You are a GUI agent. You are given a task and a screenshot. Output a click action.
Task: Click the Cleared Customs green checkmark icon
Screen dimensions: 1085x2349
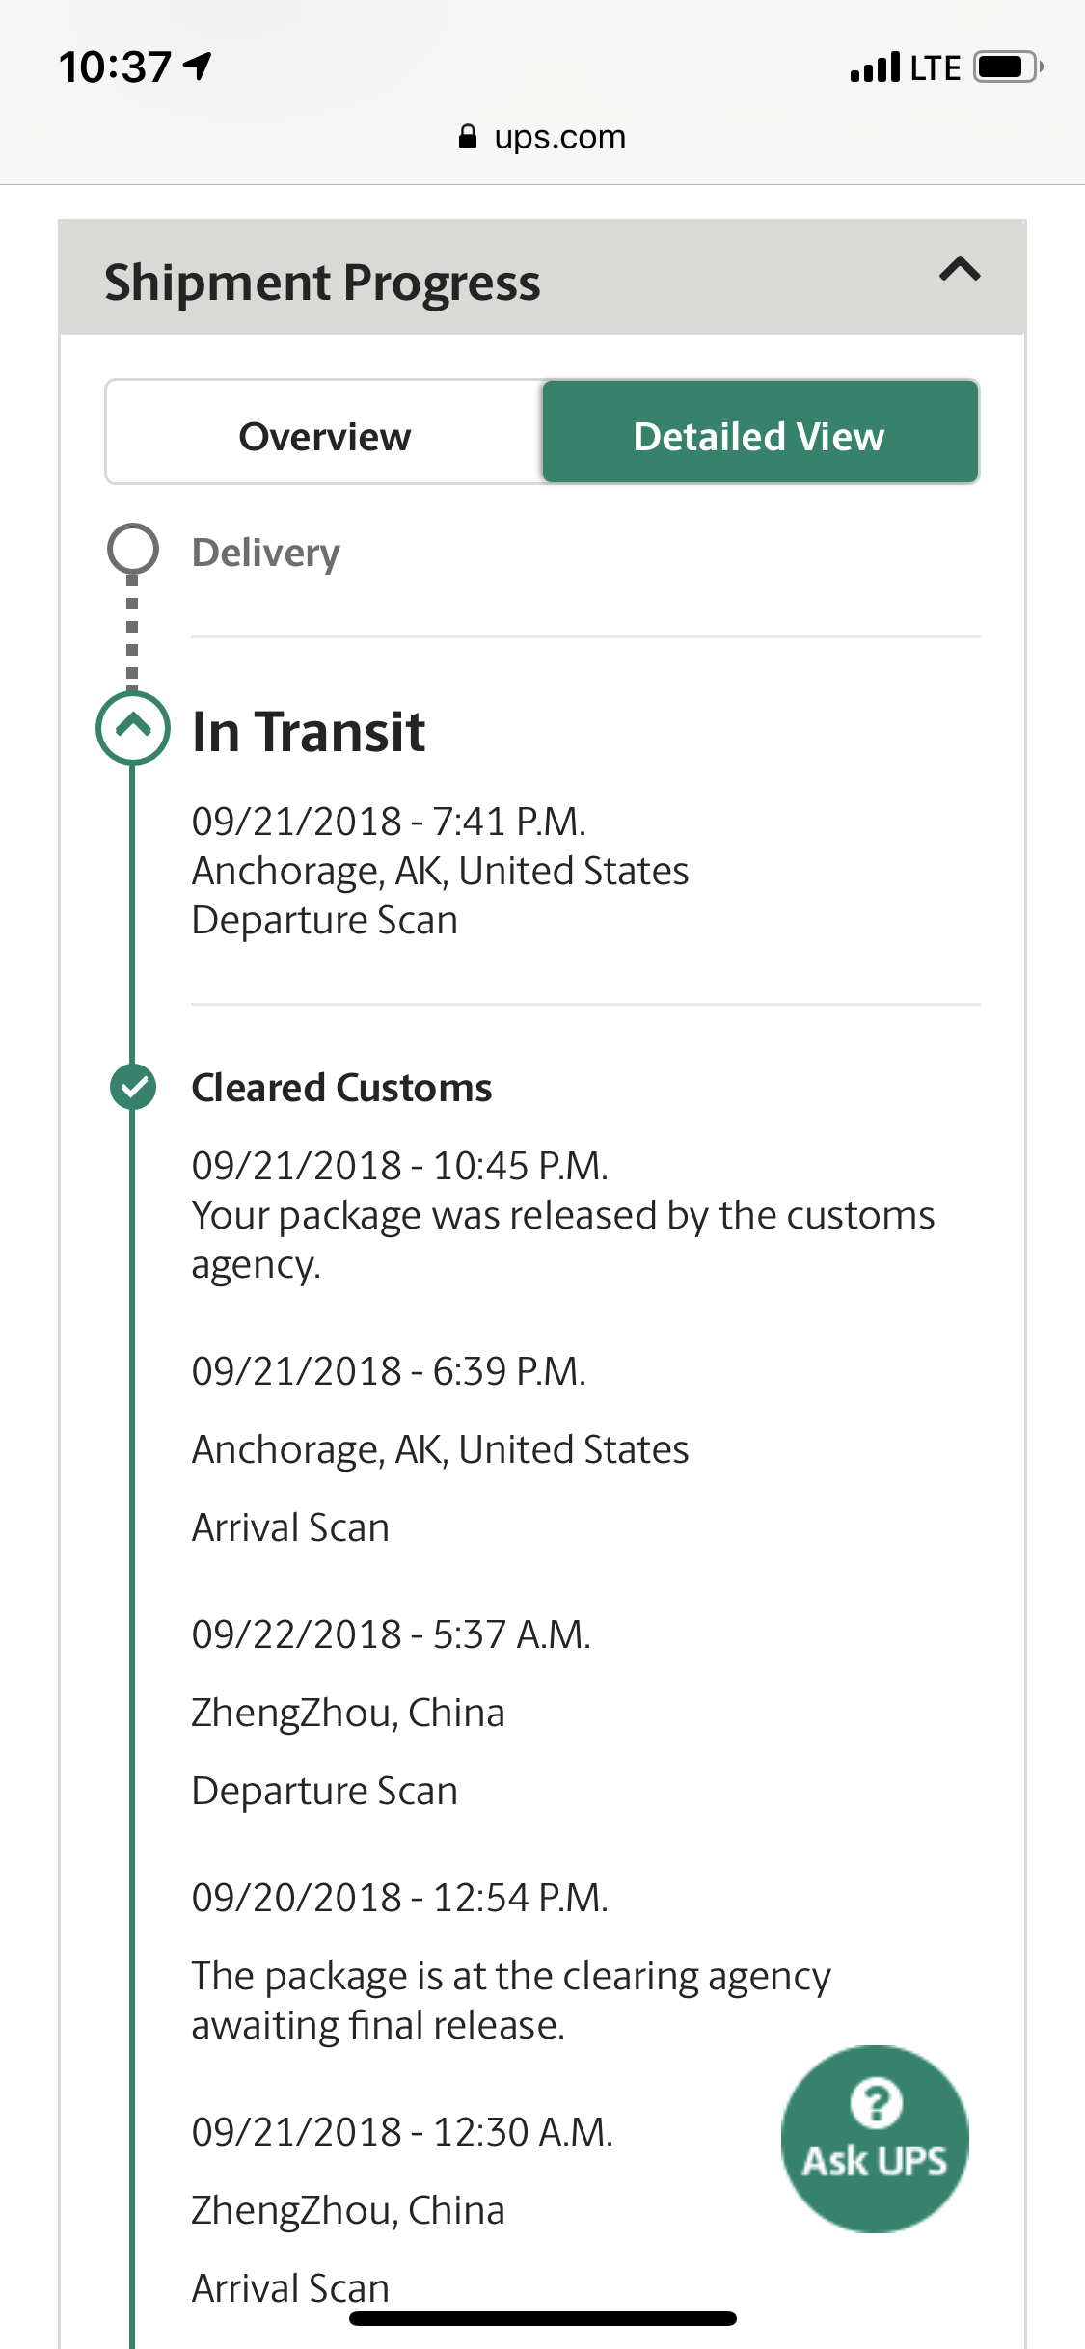[x=133, y=1088]
